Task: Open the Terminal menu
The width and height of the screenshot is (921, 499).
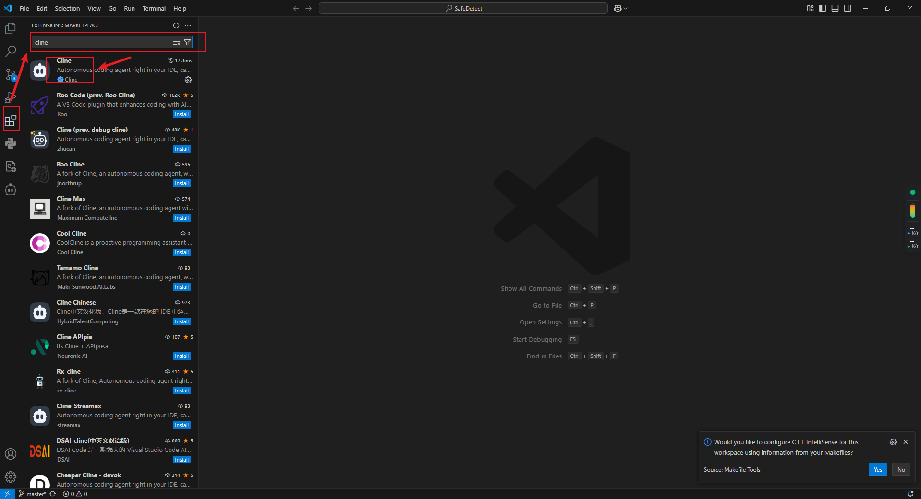Action: tap(154, 8)
